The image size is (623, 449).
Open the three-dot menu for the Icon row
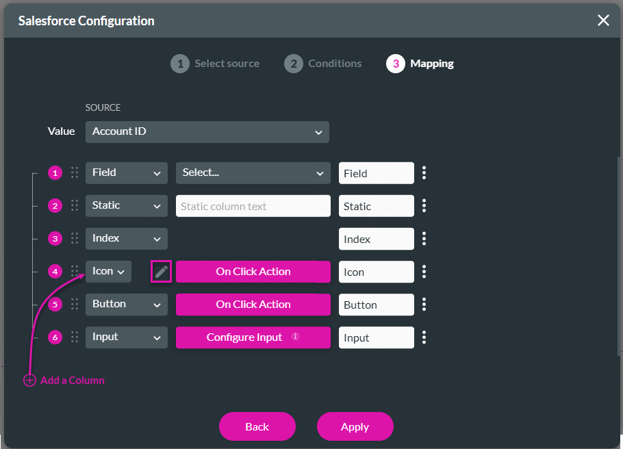pyautogui.click(x=424, y=272)
